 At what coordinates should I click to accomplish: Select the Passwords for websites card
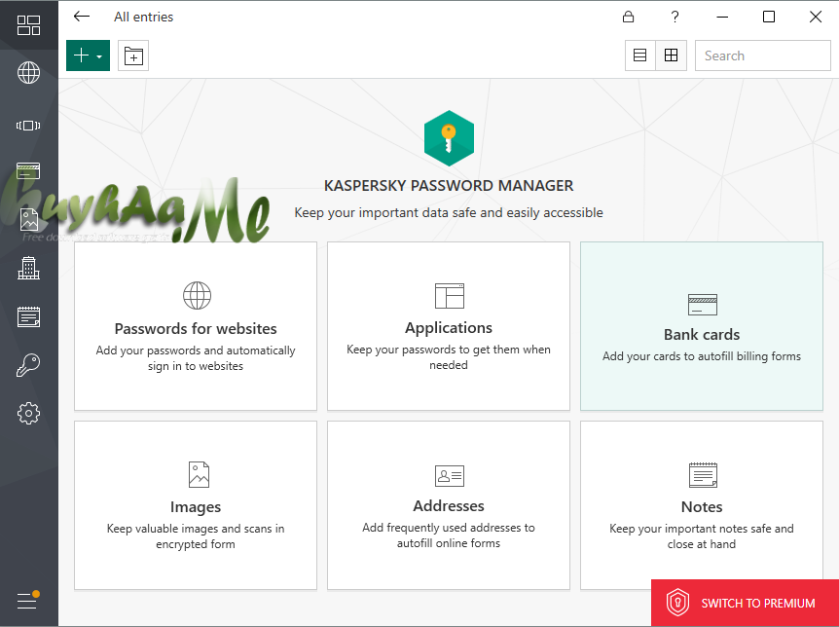[x=196, y=326]
